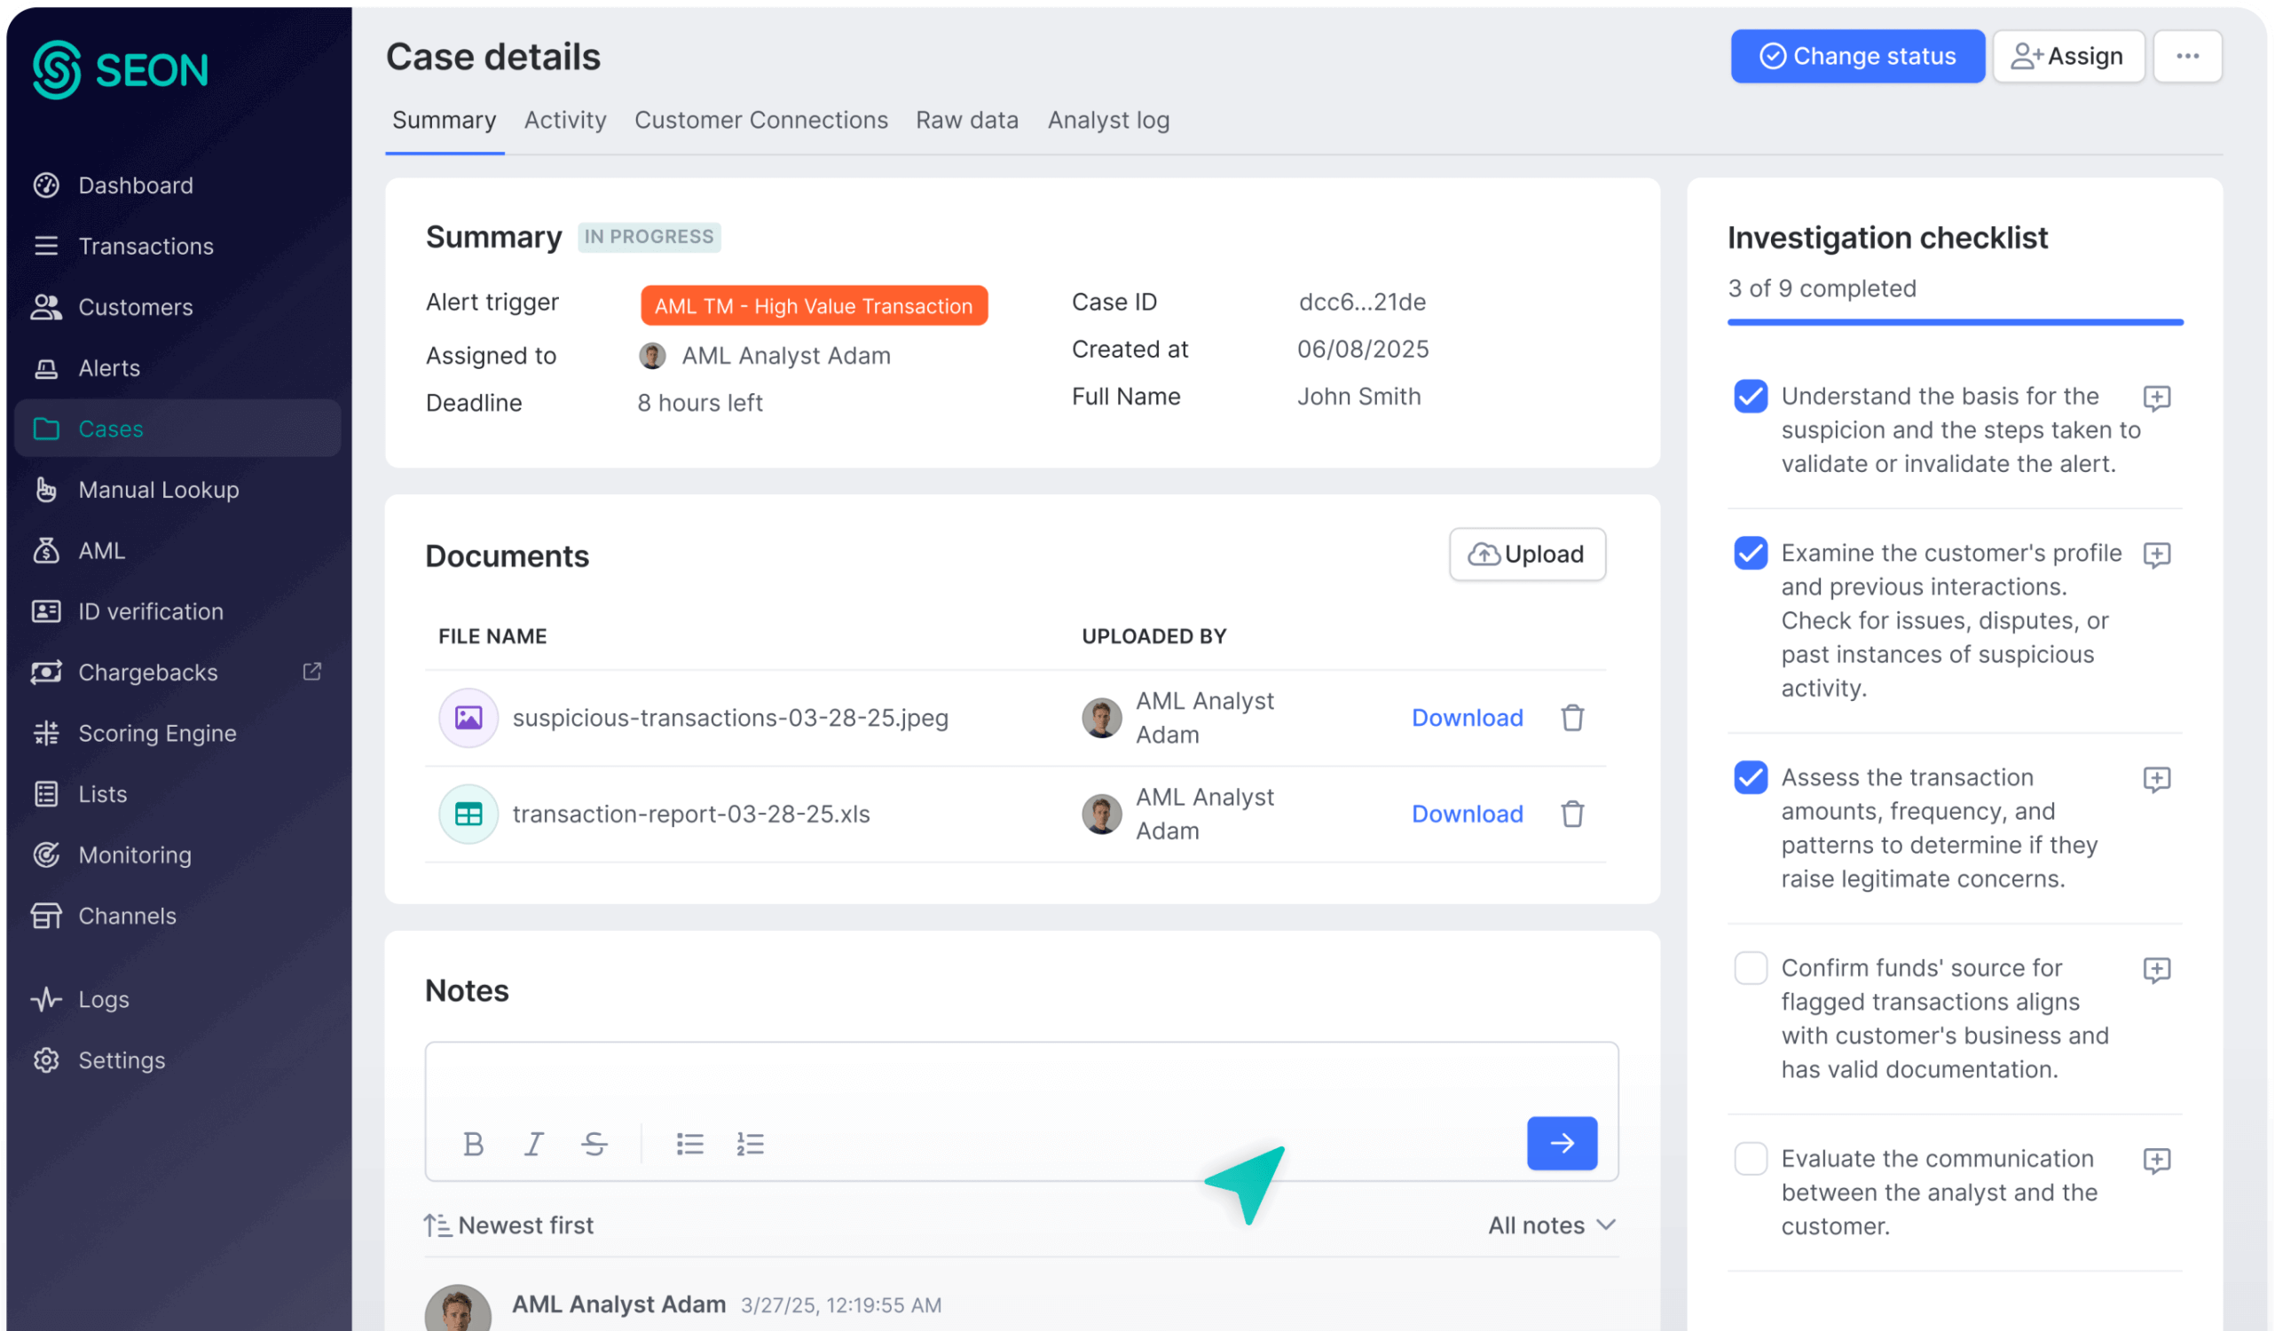The height and width of the screenshot is (1331, 2275).
Task: Add comment to 'Confirm funds' source' checklist item
Action: [x=2157, y=970]
